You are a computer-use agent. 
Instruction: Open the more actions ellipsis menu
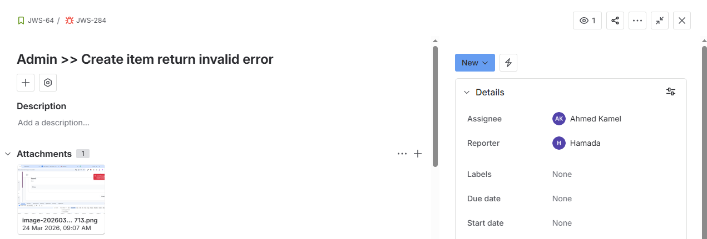click(x=637, y=21)
